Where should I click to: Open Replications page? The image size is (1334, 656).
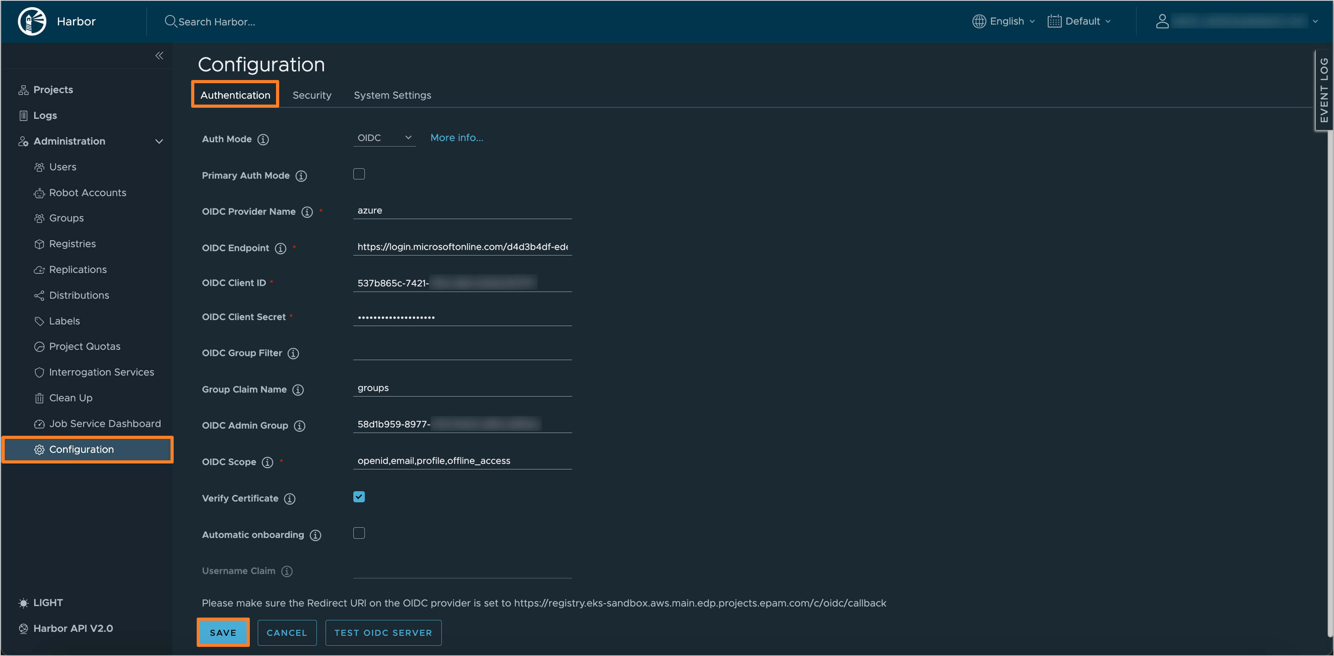click(x=78, y=269)
